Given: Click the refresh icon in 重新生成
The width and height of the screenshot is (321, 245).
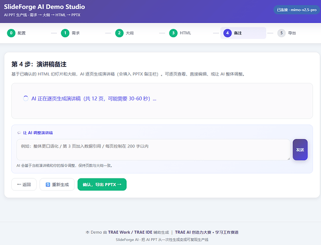Looking at the screenshot, I should click(x=48, y=185).
